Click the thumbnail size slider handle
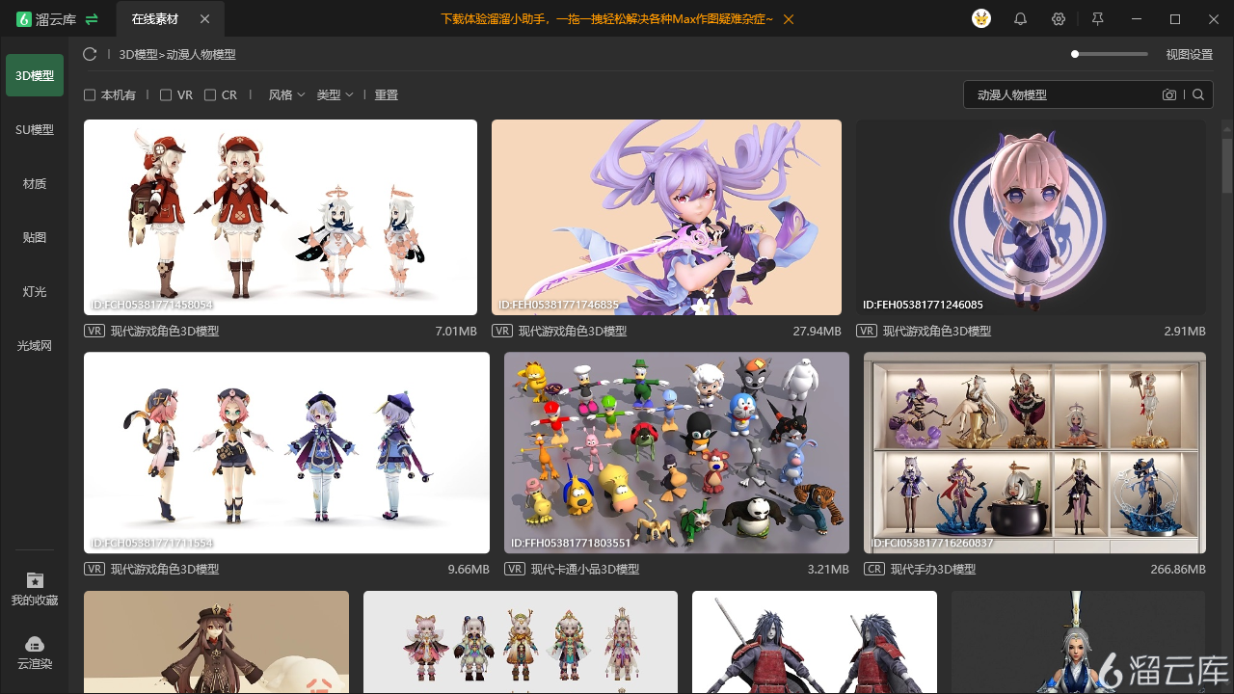 click(1075, 54)
